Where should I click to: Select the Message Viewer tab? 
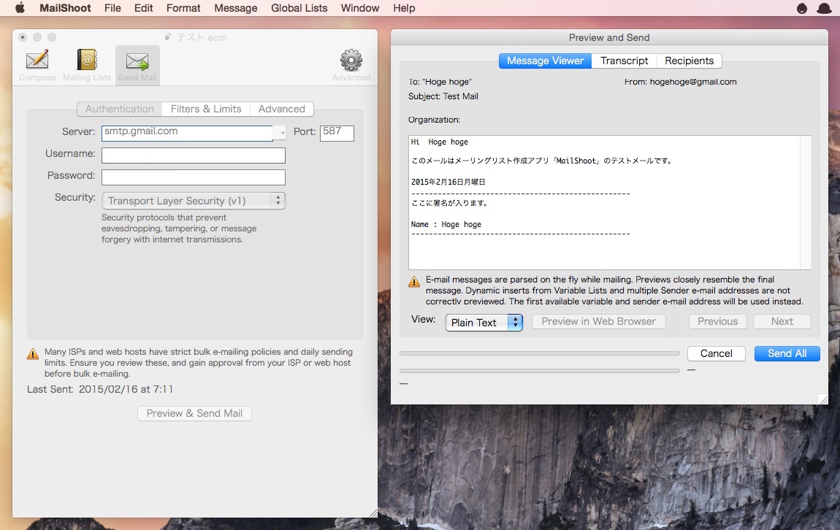pyautogui.click(x=546, y=61)
